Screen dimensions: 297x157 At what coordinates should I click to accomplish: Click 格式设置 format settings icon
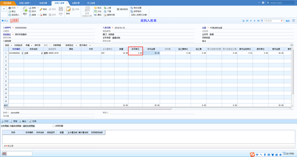pos(132,8)
